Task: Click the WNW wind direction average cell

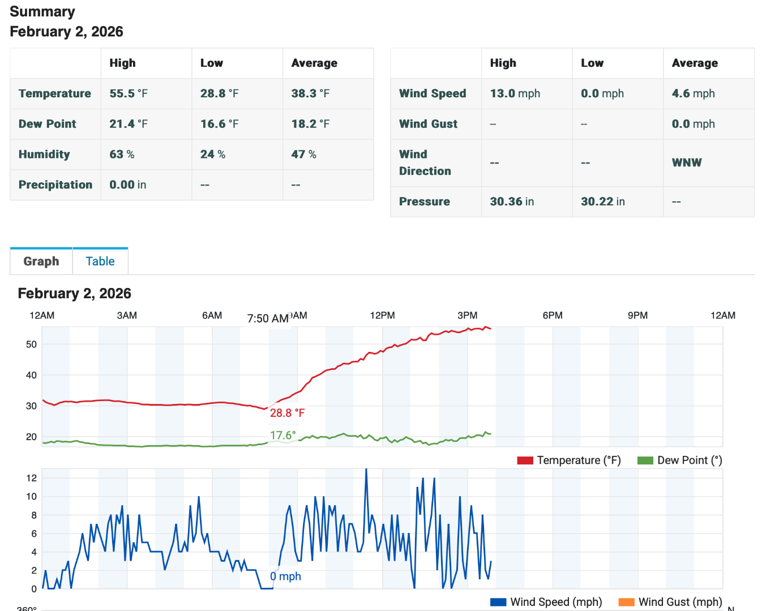Action: click(x=686, y=163)
